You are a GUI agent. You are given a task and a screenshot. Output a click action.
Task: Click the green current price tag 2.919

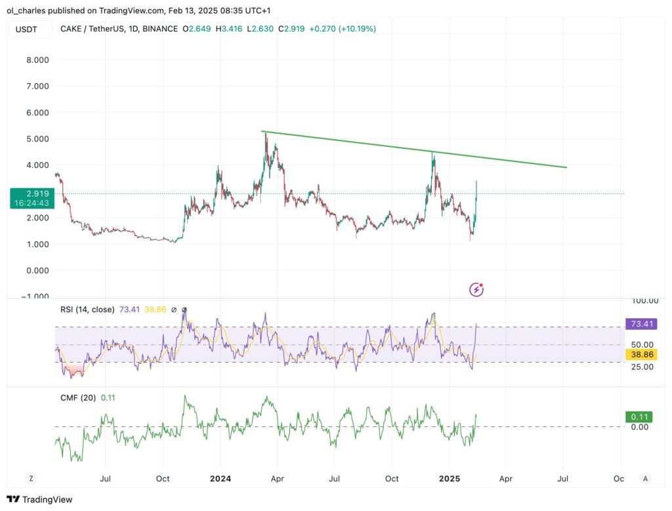click(x=30, y=195)
